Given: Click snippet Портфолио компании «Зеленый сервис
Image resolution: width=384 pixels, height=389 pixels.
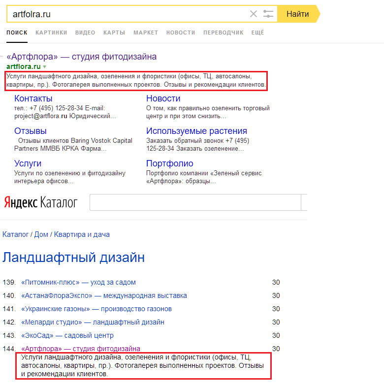Looking at the screenshot, I should coord(204,177).
